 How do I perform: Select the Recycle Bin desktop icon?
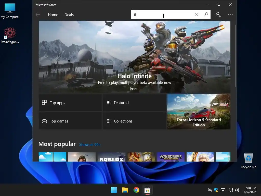[x=248, y=161]
